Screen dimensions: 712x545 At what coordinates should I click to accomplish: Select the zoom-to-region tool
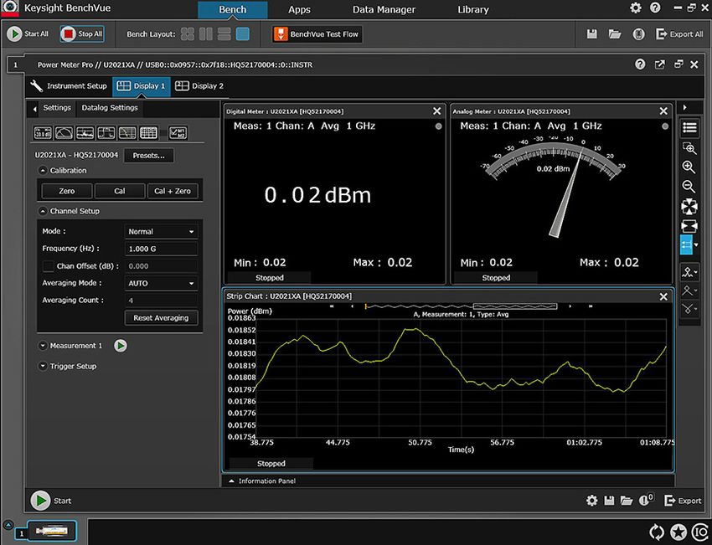point(689,148)
